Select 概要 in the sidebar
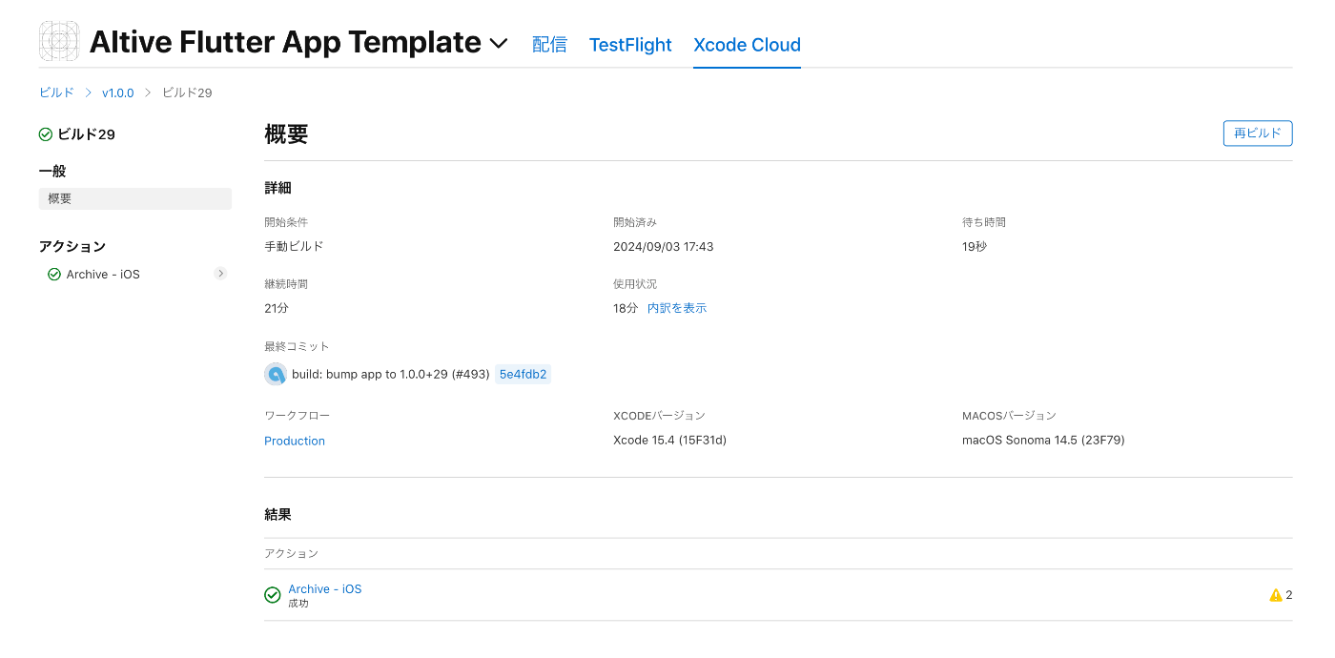Screen dimensions: 1335x658 [135, 198]
